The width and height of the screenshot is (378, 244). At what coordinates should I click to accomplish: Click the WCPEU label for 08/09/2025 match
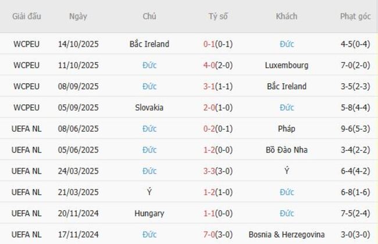tap(27, 87)
